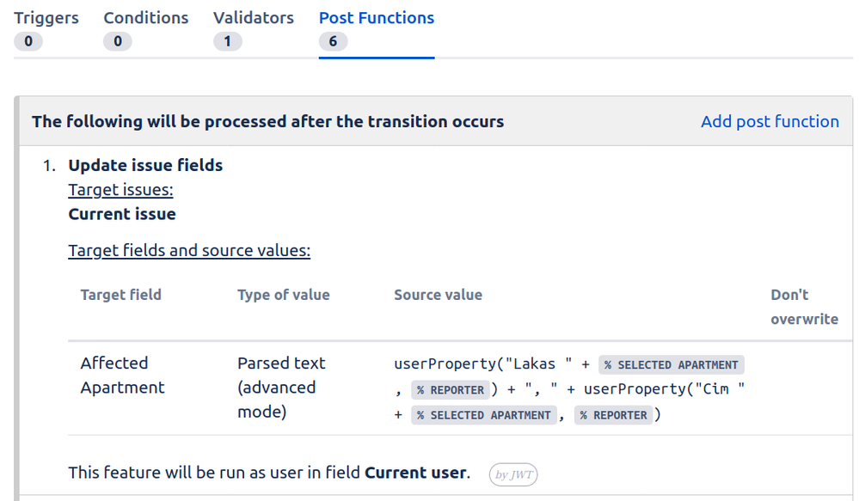Image resolution: width=859 pixels, height=501 pixels.
Task: Open the Triggers tab
Action: coord(46,18)
